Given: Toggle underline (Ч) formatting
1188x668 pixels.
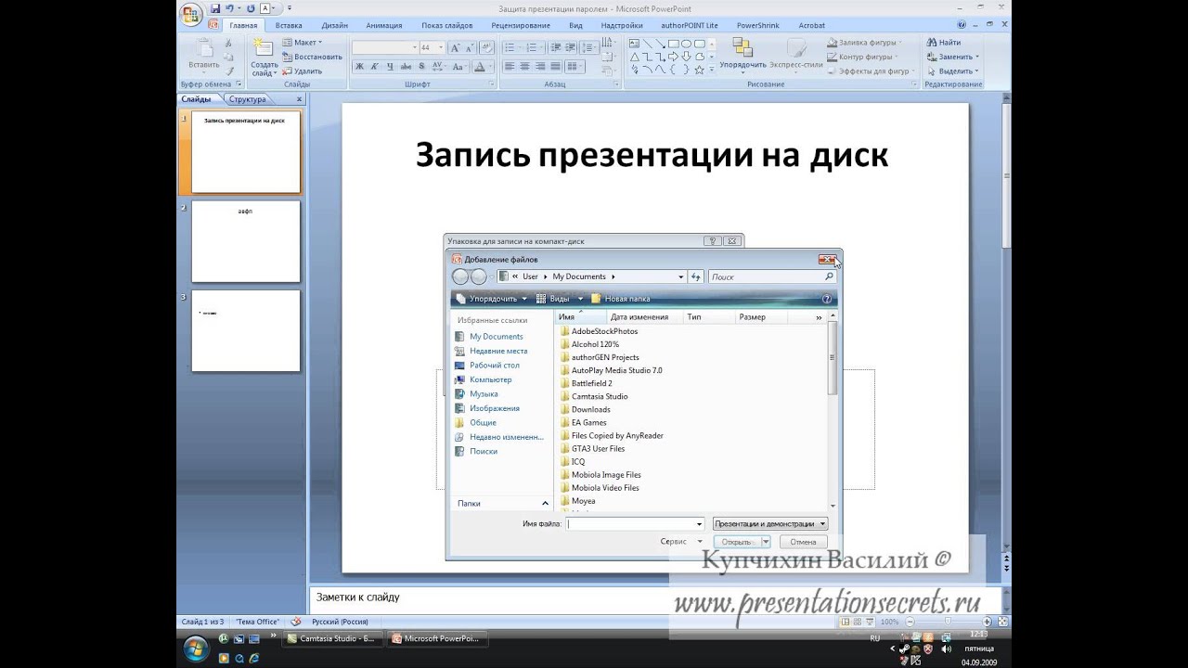Looking at the screenshot, I should tap(391, 67).
